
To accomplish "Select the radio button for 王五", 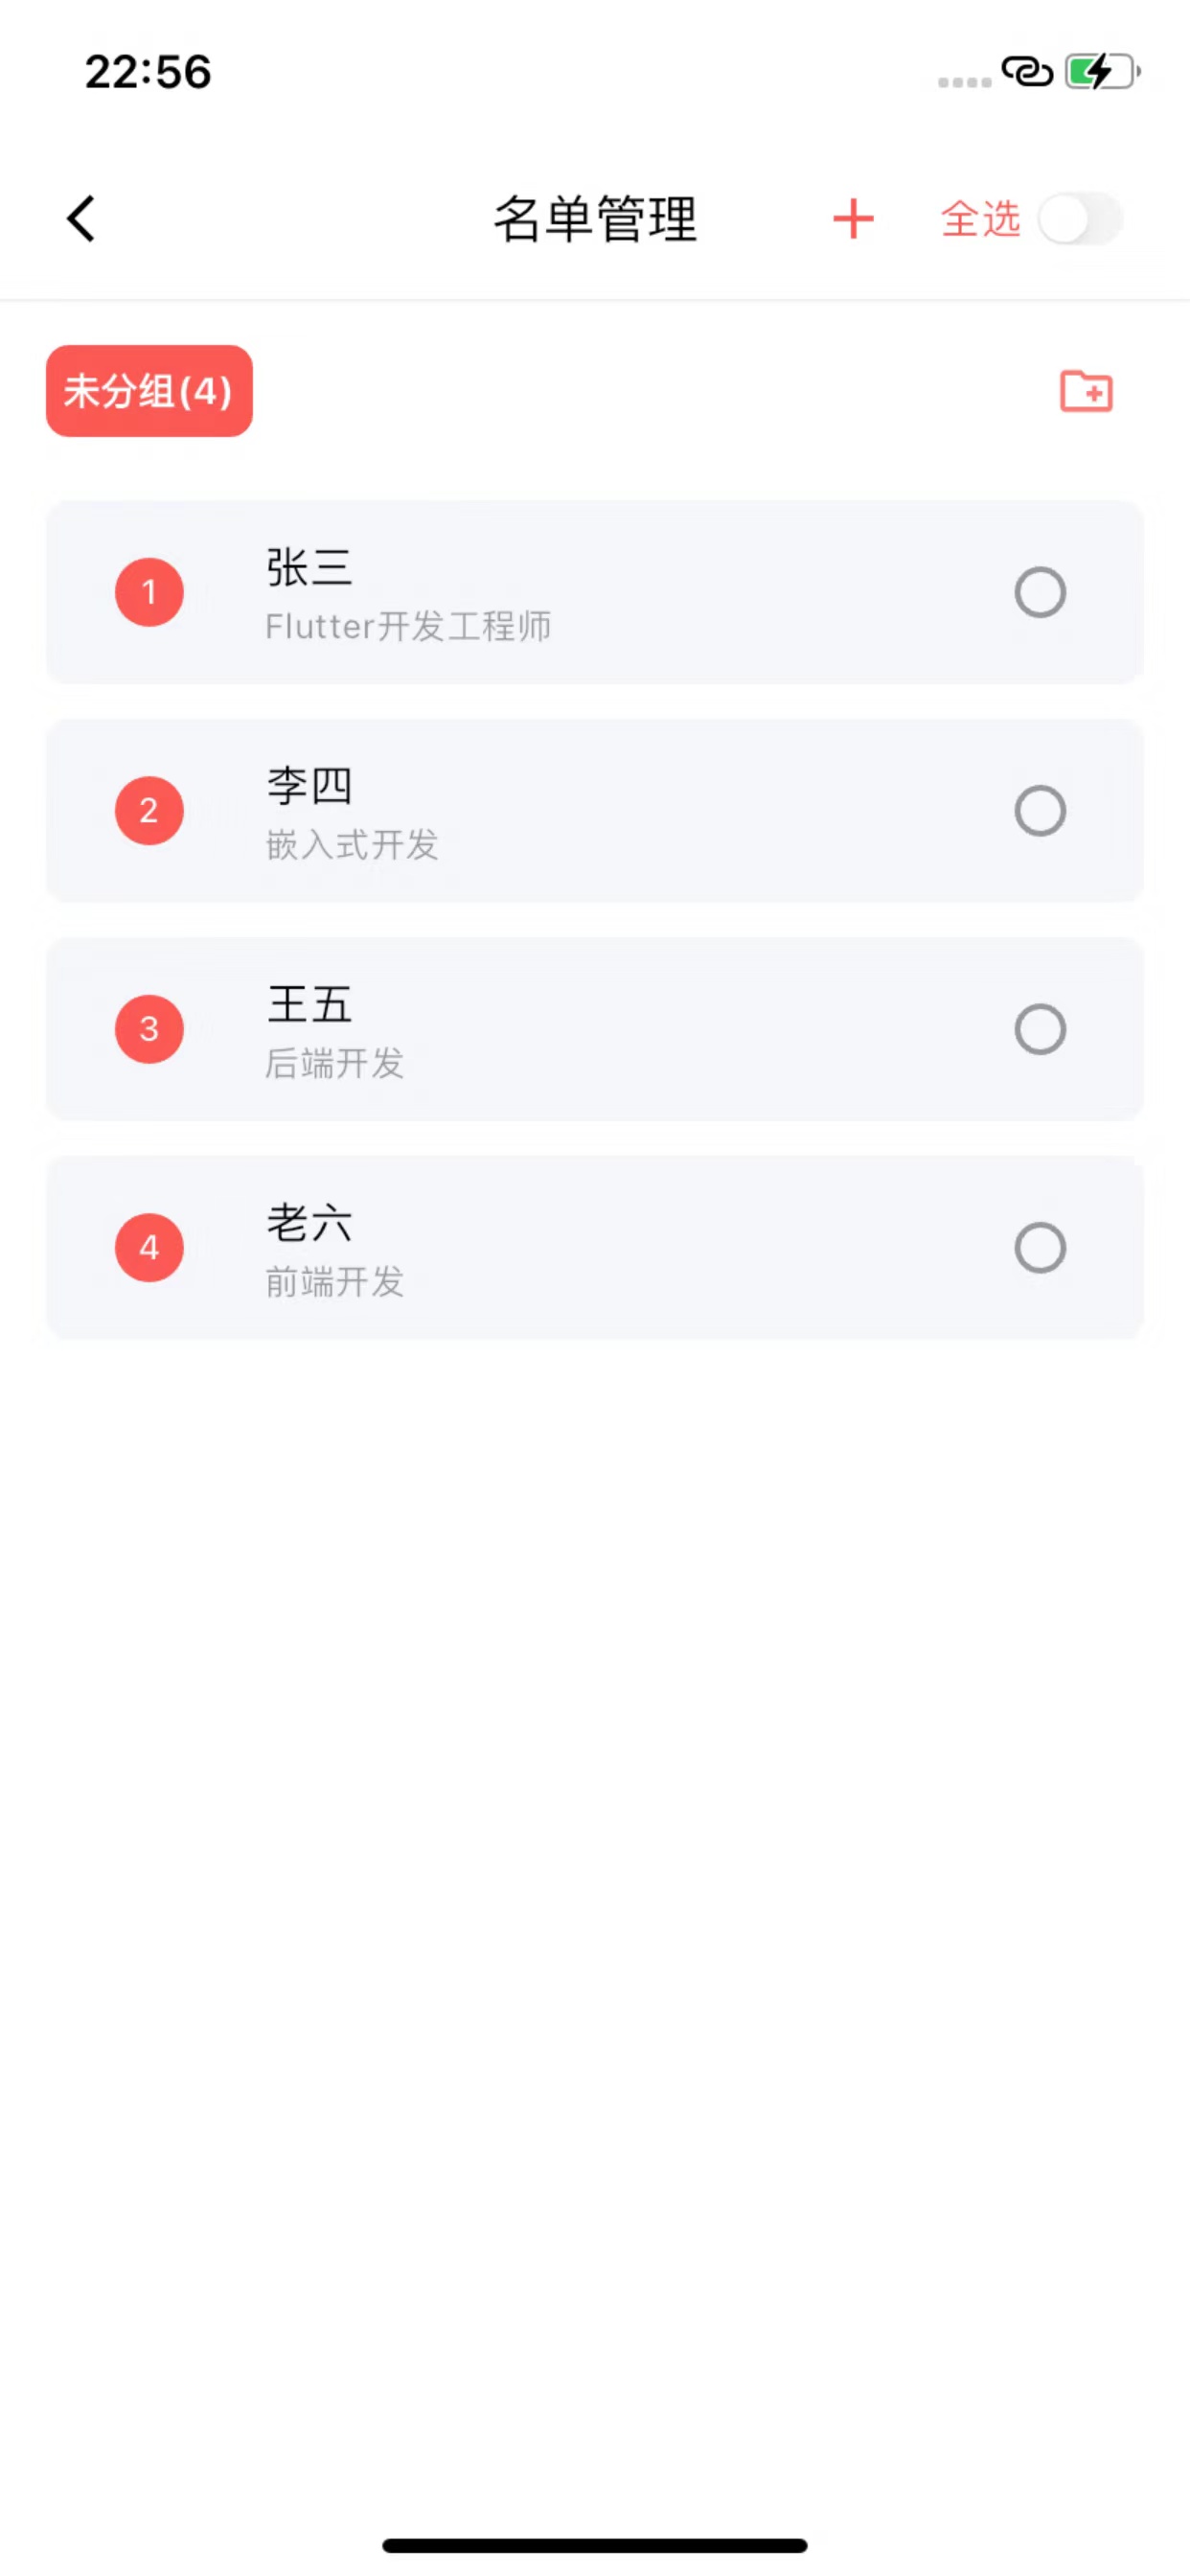I will [x=1040, y=1029].
